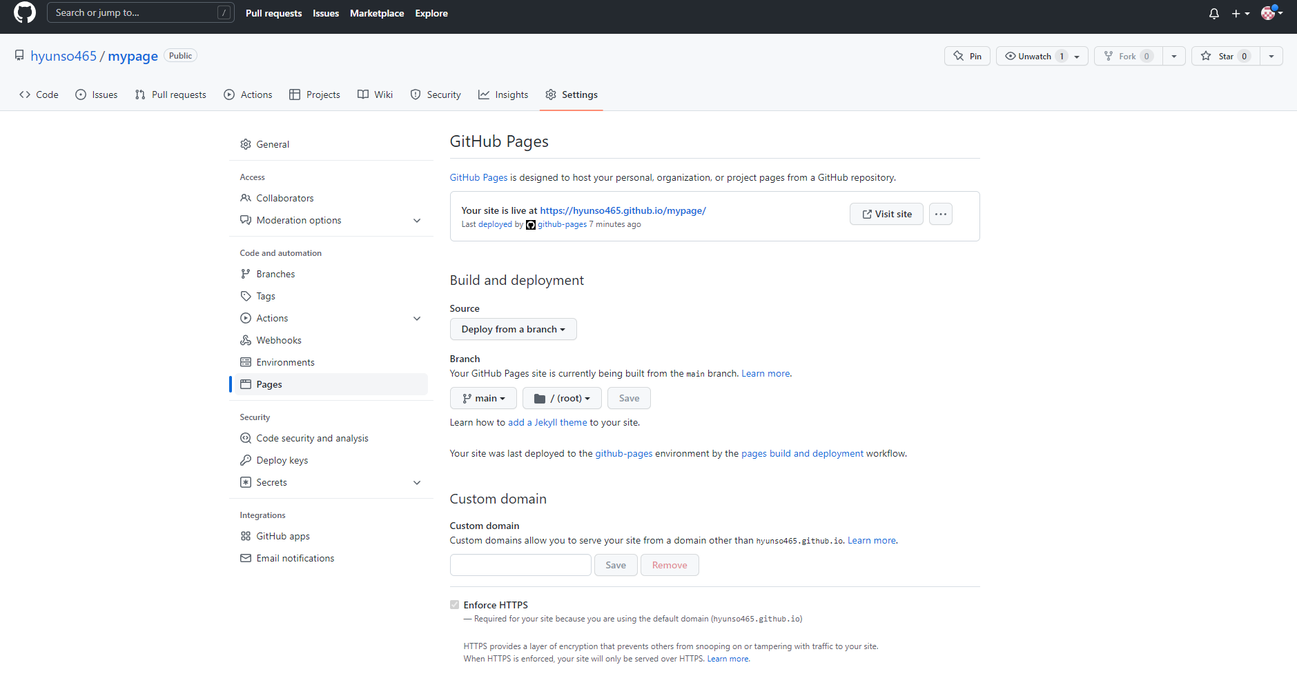Click the Deploy keys key icon
Viewport: 1297px width, 676px height.
click(x=246, y=460)
